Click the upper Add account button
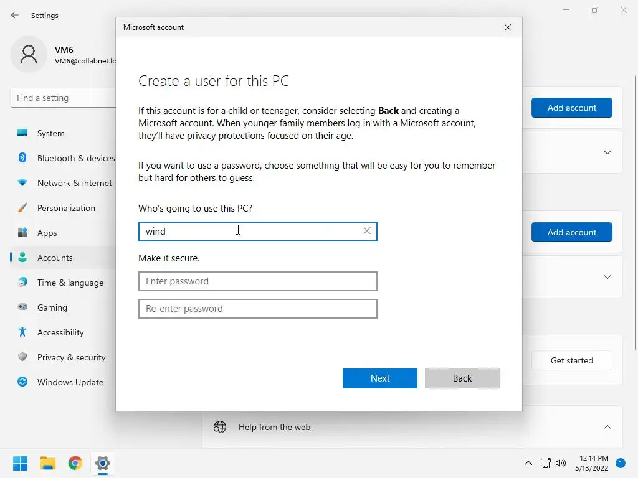Viewport: 638px width, 478px height. pos(571,107)
